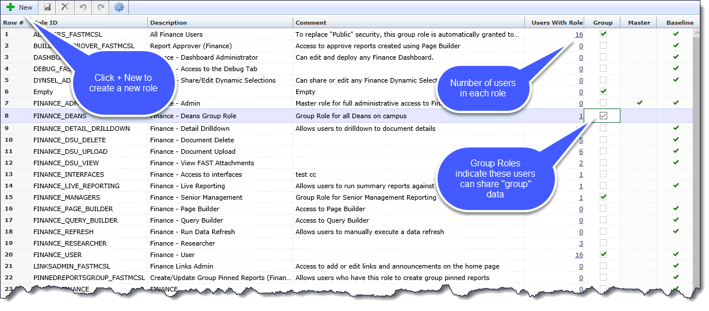Enable Group checkbox for FINANCE_REFRESH row

(x=603, y=231)
